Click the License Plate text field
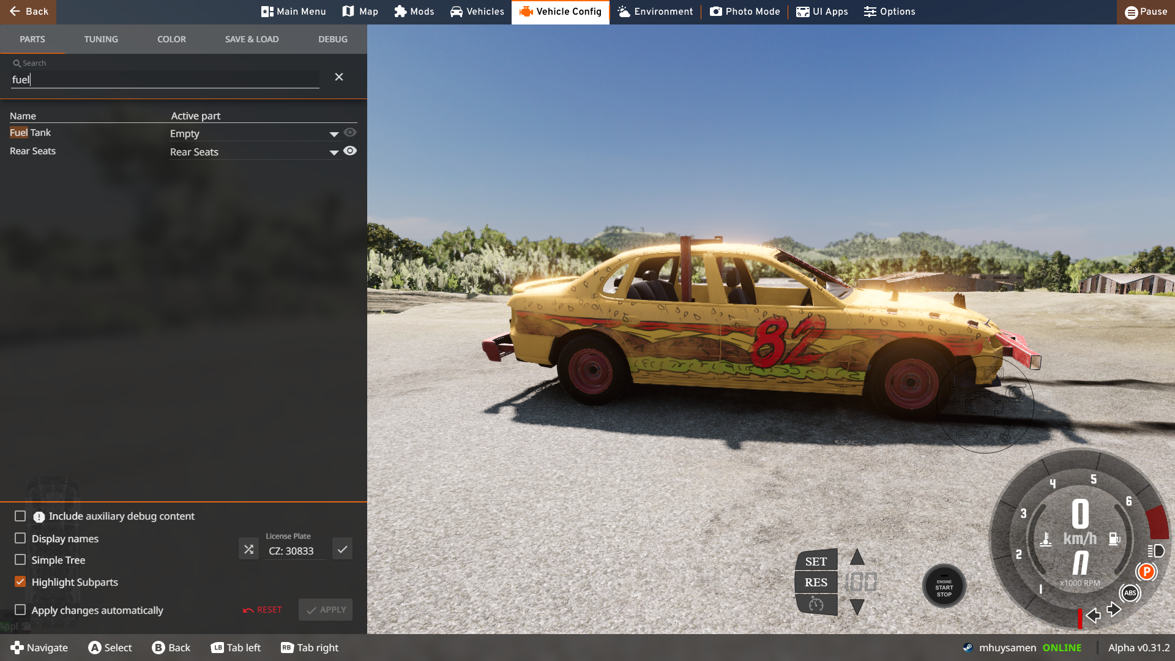Viewport: 1175px width, 661px height. (x=296, y=551)
